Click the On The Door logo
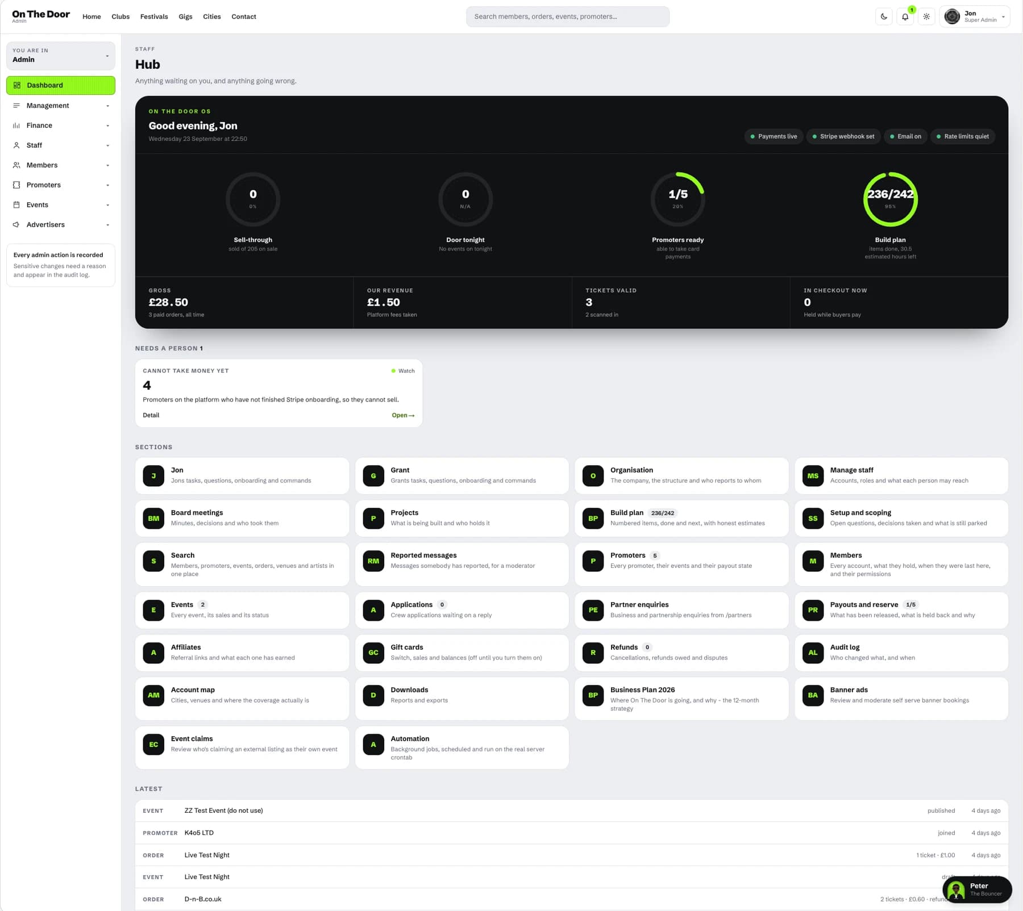This screenshot has width=1023, height=911. point(41,16)
